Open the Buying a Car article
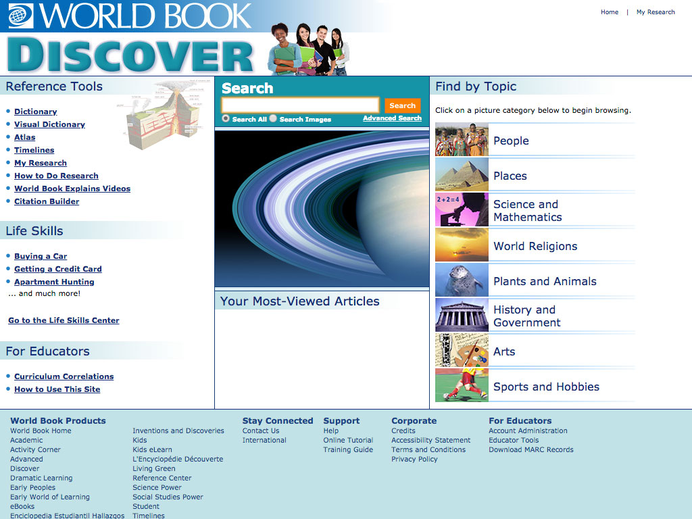 [x=41, y=256]
